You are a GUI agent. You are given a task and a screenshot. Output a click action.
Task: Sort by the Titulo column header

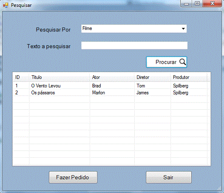[x=59, y=77]
